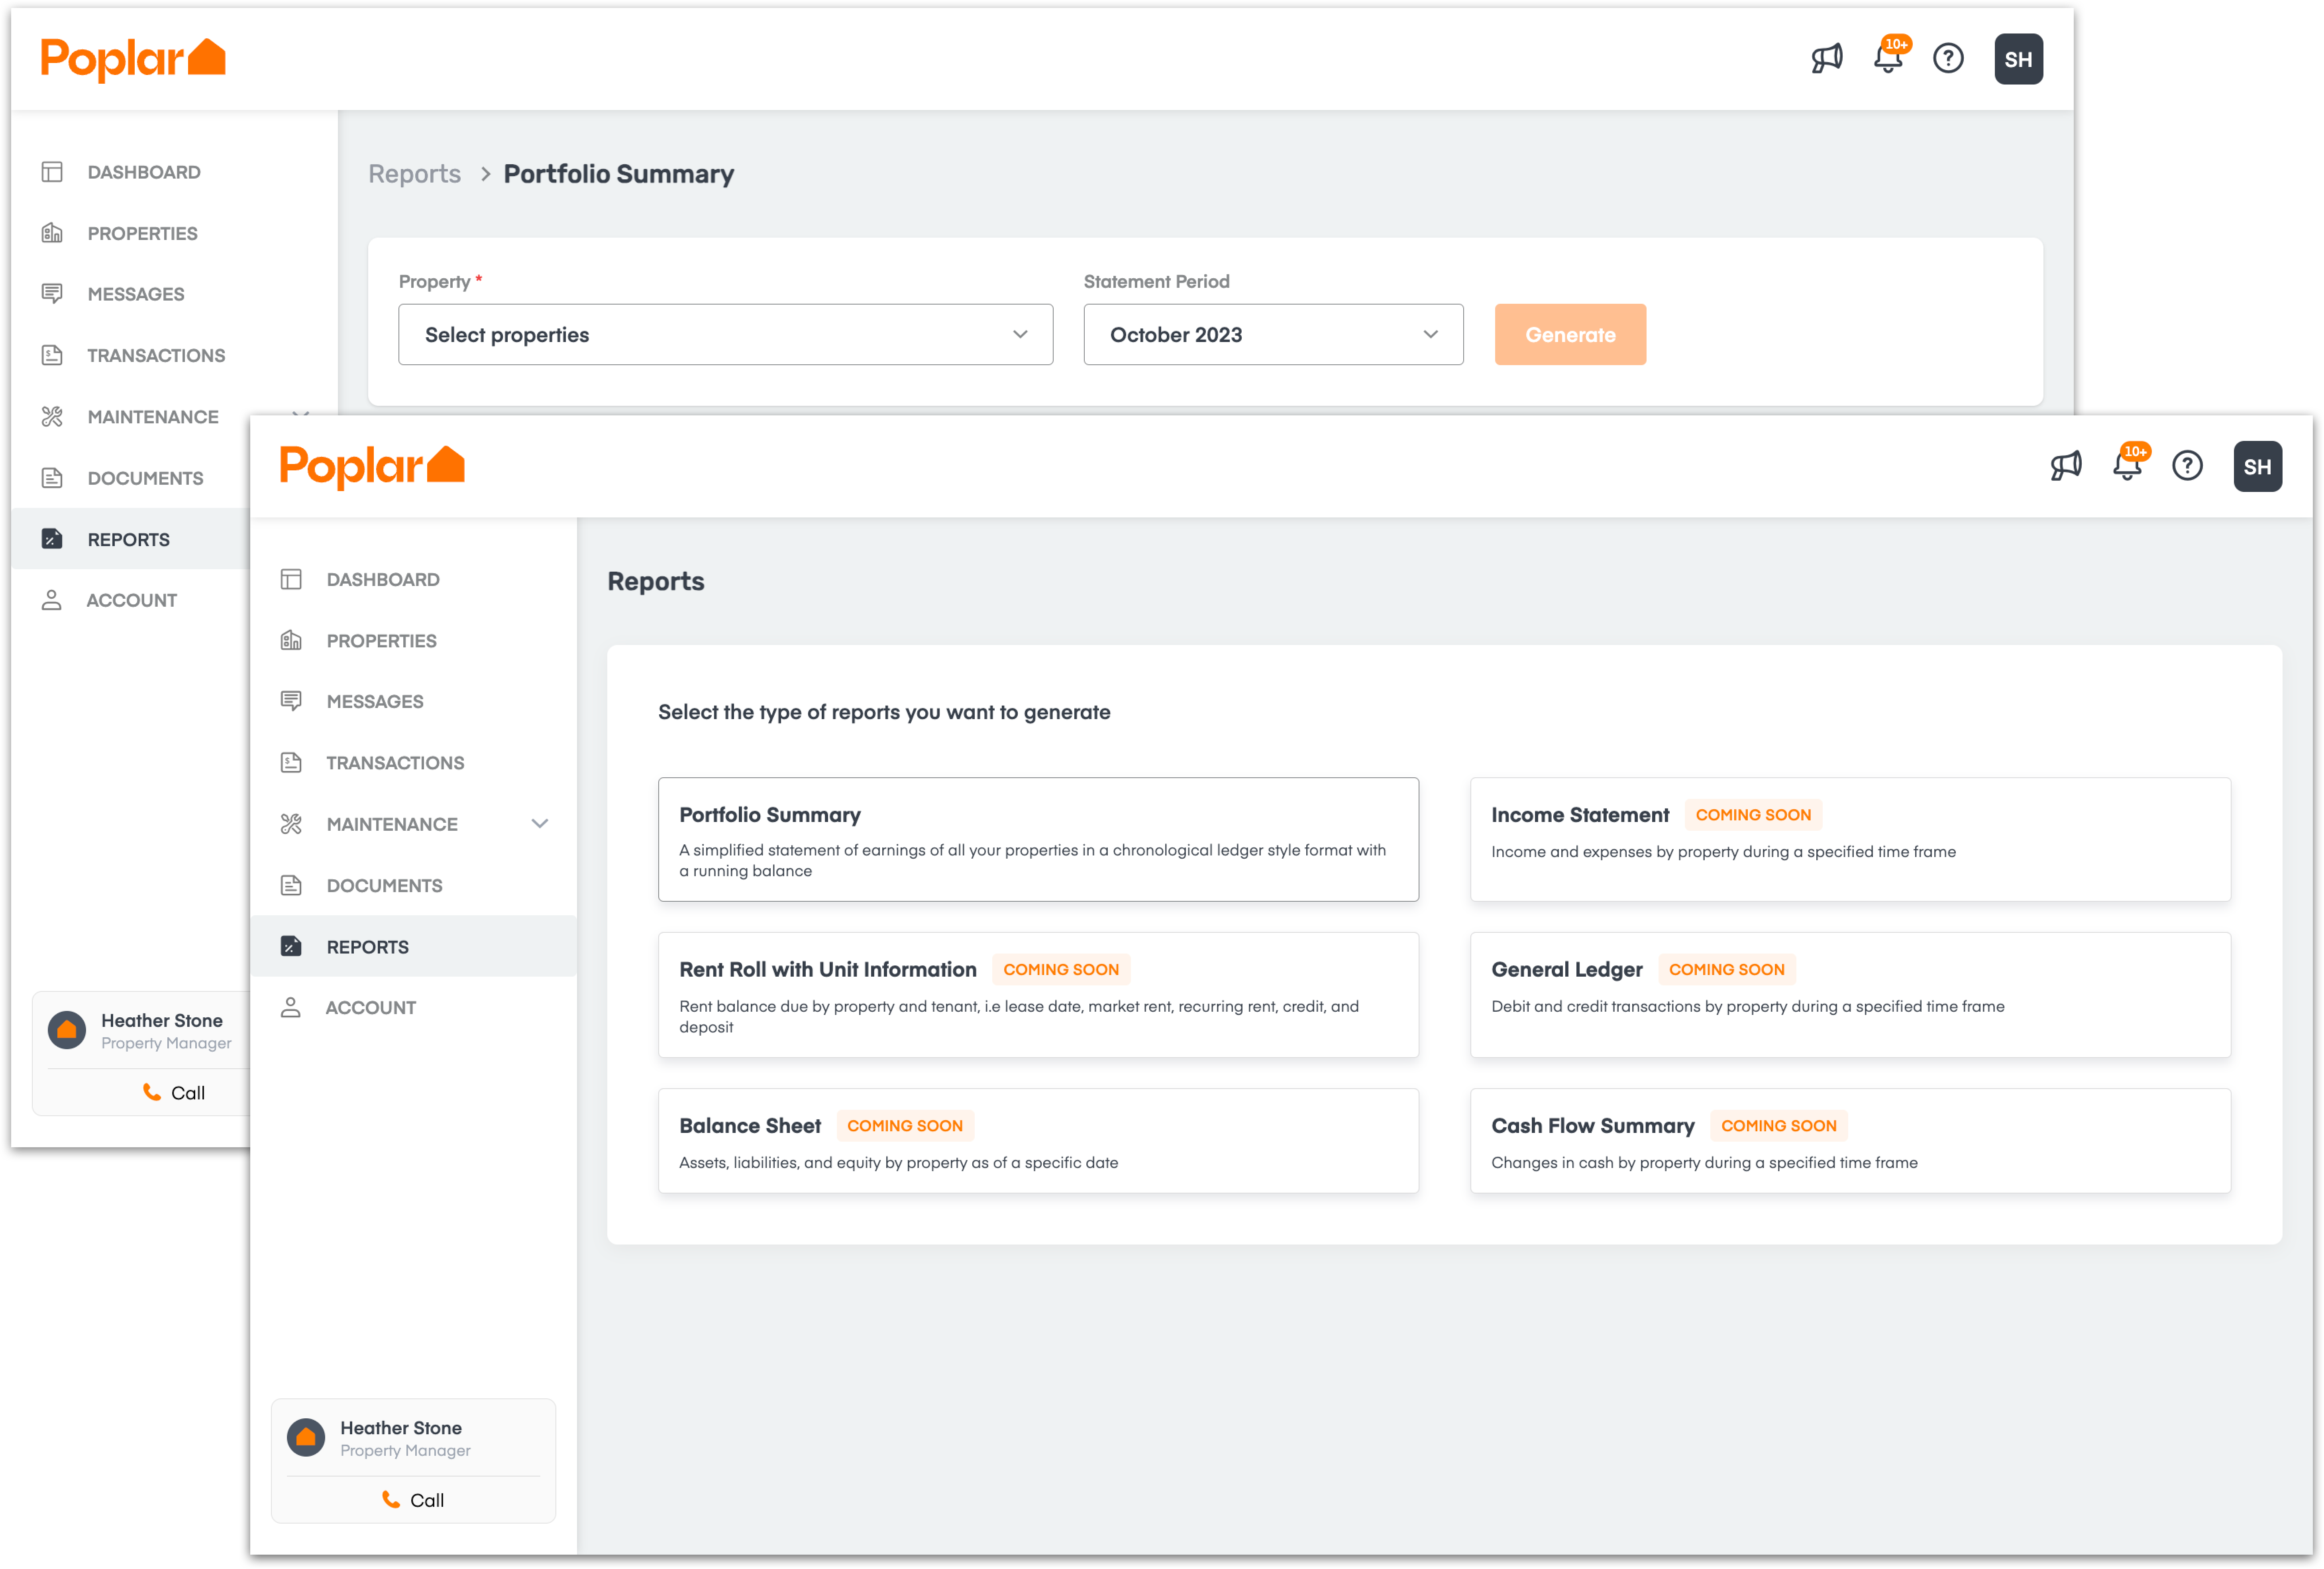Click the Poplar logo in the front window
2324x1569 pixels.
pyautogui.click(x=372, y=466)
